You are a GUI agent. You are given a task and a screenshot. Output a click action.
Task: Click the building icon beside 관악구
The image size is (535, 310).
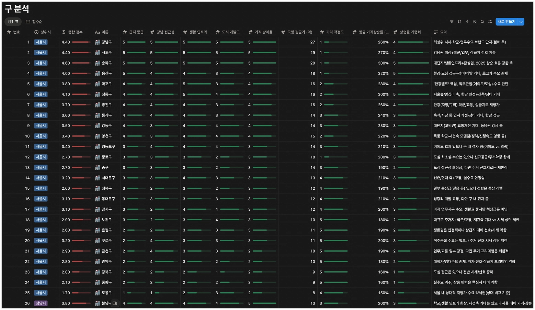98,262
